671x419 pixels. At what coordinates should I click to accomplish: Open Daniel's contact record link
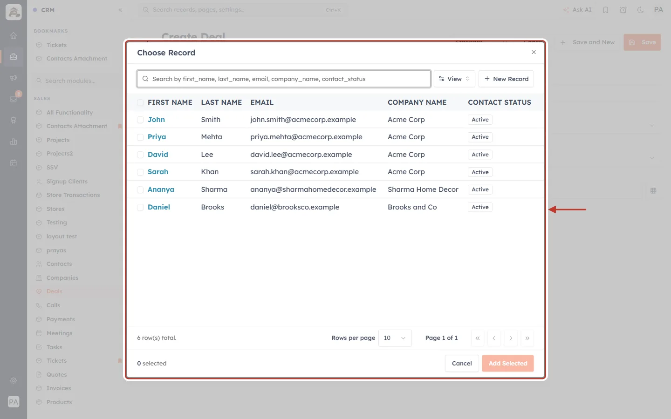[x=159, y=207]
